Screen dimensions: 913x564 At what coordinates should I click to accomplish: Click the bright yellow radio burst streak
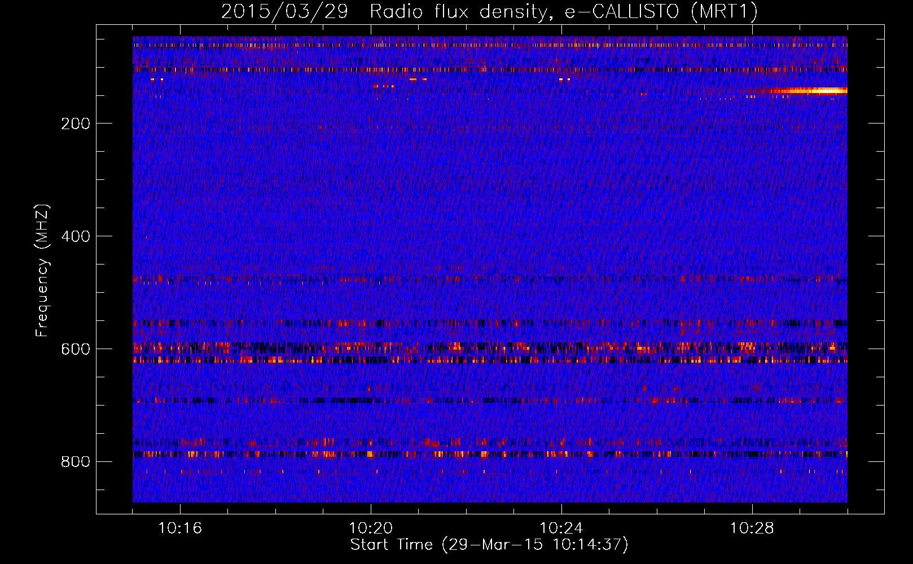804,91
